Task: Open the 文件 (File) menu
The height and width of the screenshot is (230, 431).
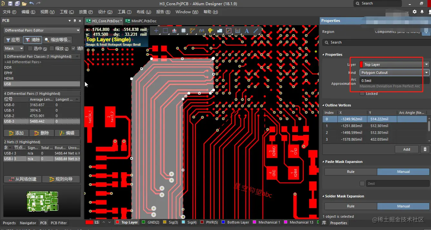Action: pos(9,12)
